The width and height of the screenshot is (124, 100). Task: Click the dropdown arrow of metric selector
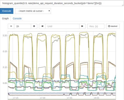[x=49, y=11]
